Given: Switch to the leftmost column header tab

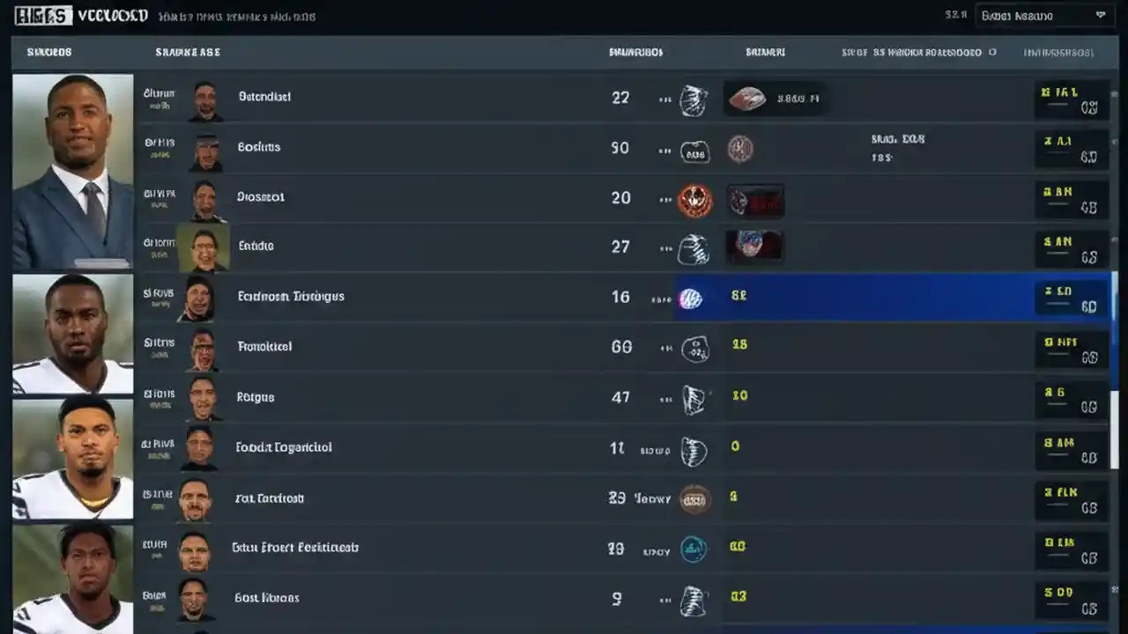Looking at the screenshot, I should 48,52.
